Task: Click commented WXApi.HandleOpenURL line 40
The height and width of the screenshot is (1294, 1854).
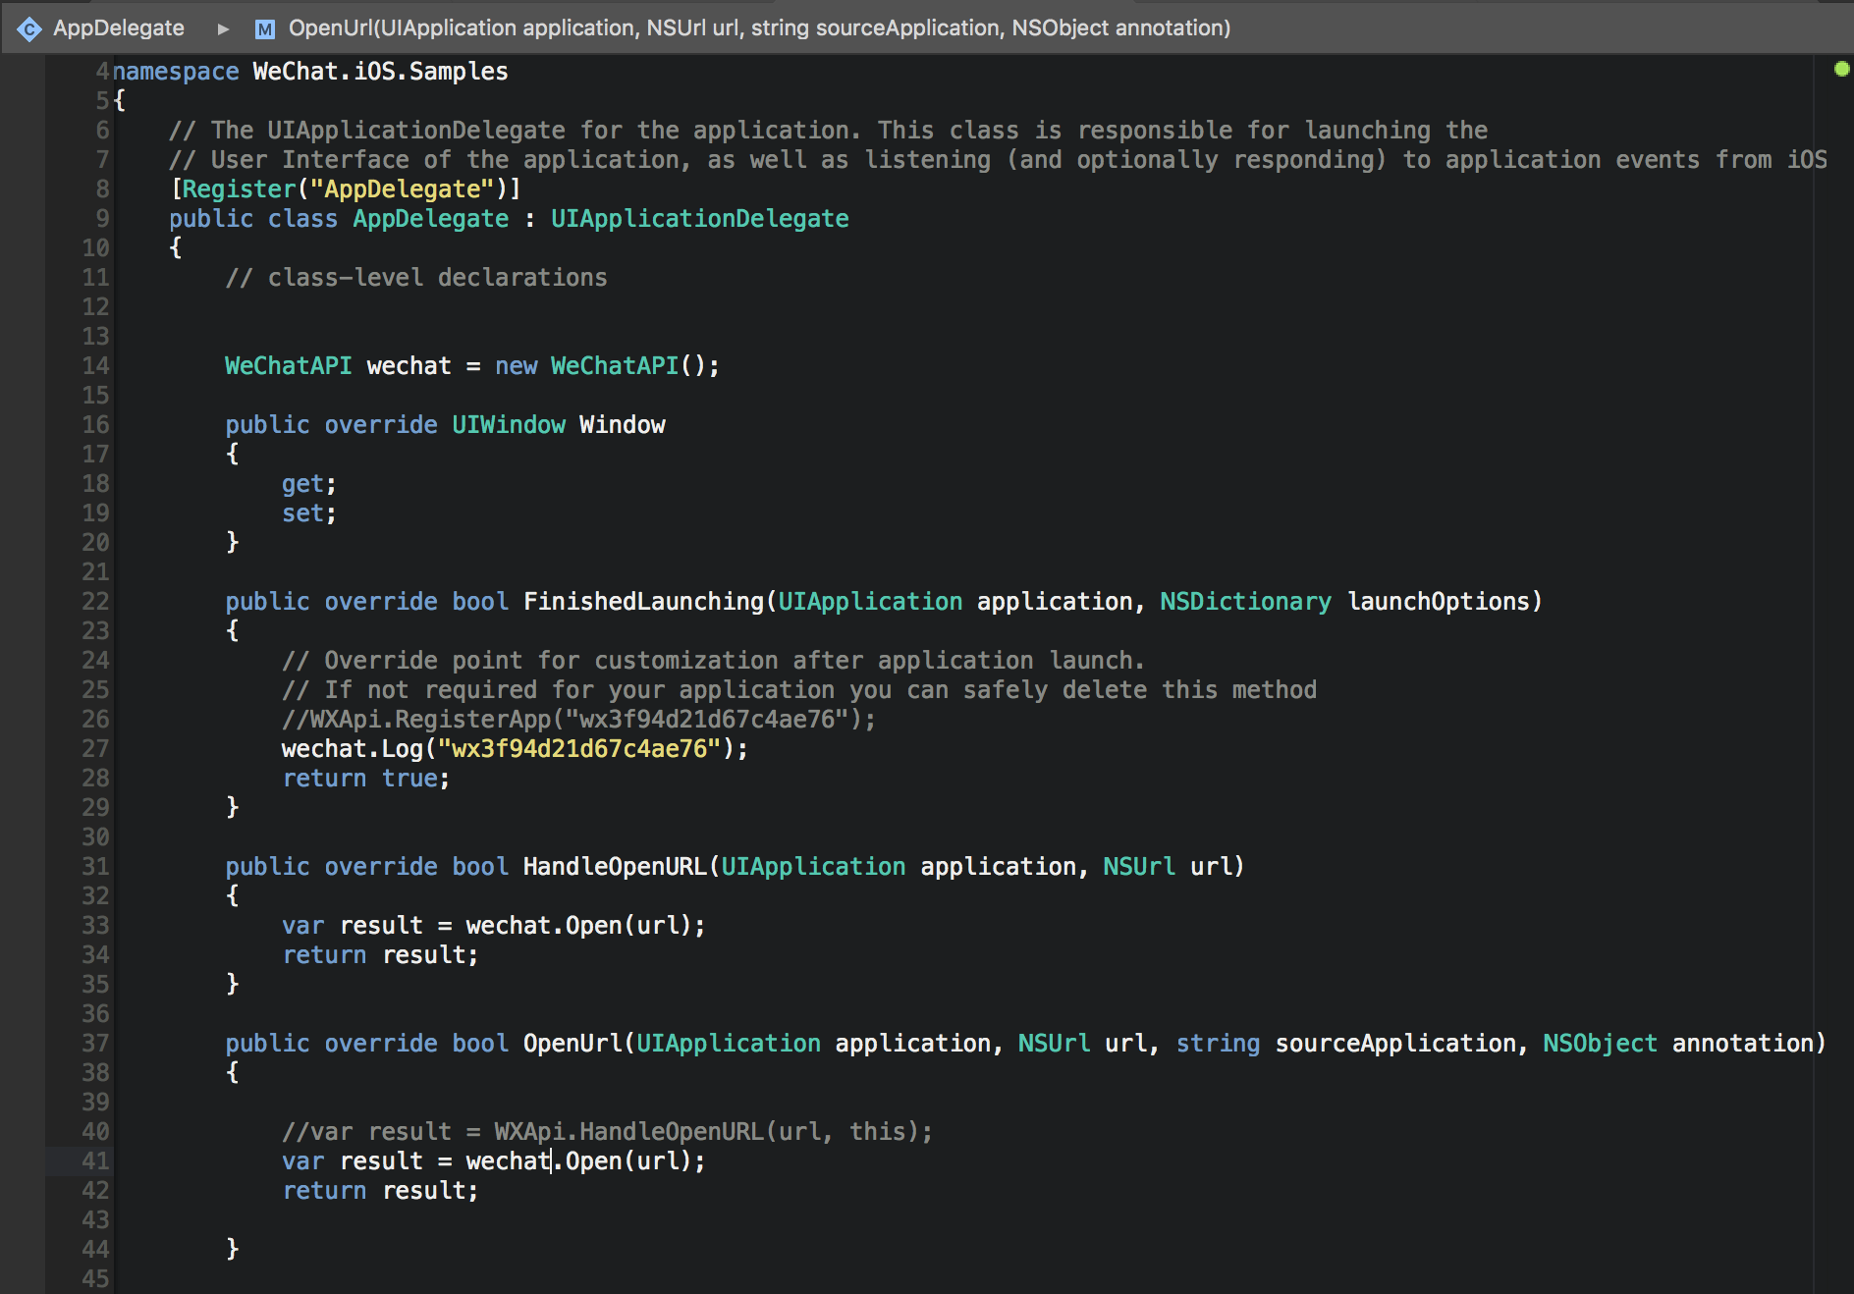Action: coord(607,1132)
